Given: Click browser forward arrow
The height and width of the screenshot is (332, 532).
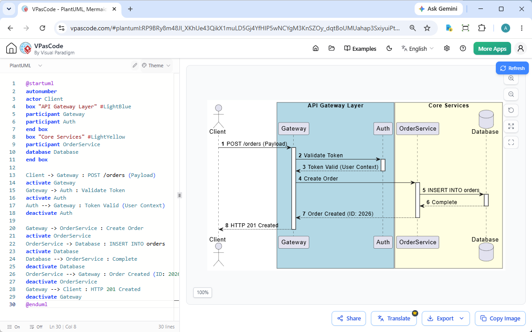Looking at the screenshot, I should pos(26,28).
